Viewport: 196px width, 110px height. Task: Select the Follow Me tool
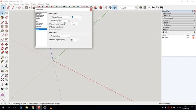point(6,48)
